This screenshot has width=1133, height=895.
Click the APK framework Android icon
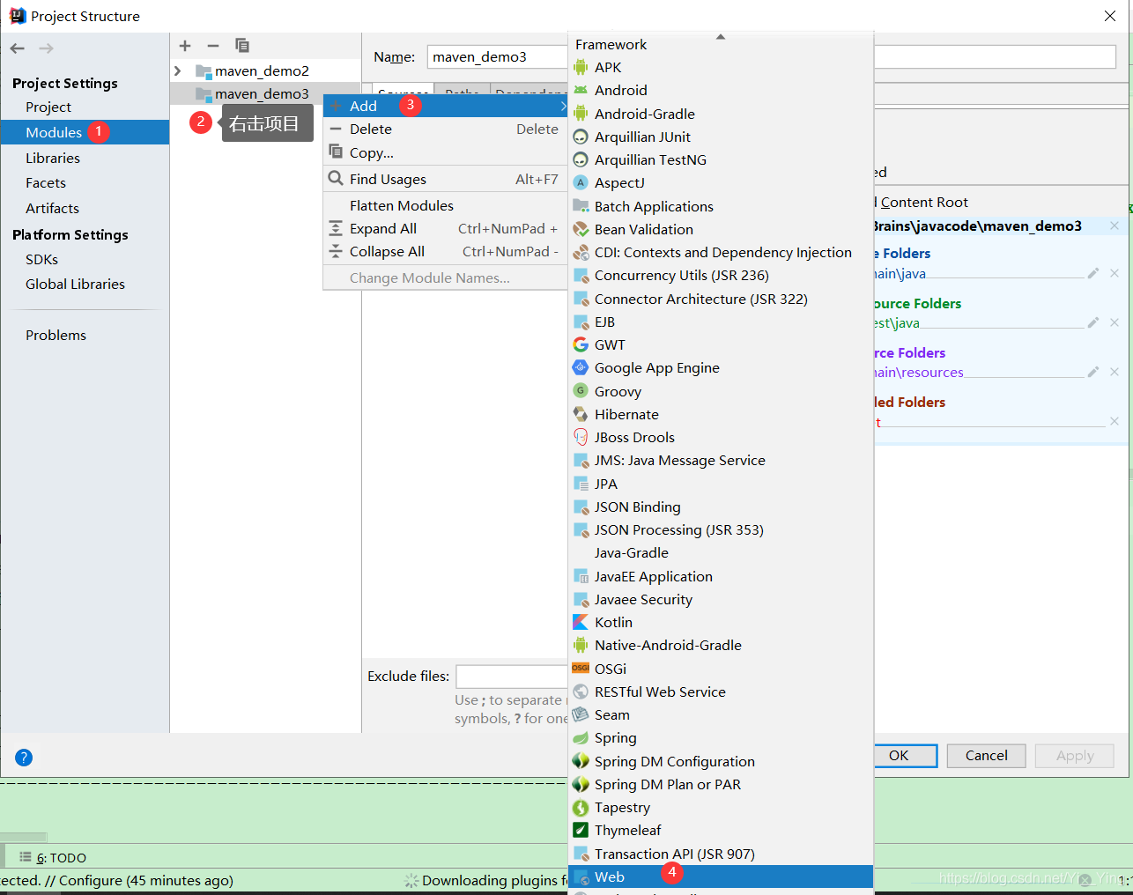coord(581,67)
